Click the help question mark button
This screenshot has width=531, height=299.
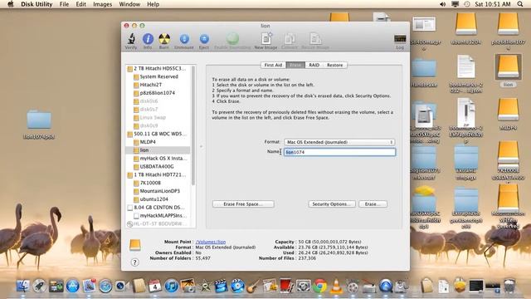click(134, 262)
